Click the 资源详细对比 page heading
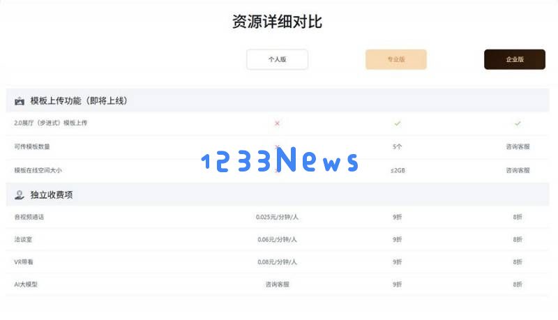The width and height of the screenshot is (558, 320). coord(277,22)
